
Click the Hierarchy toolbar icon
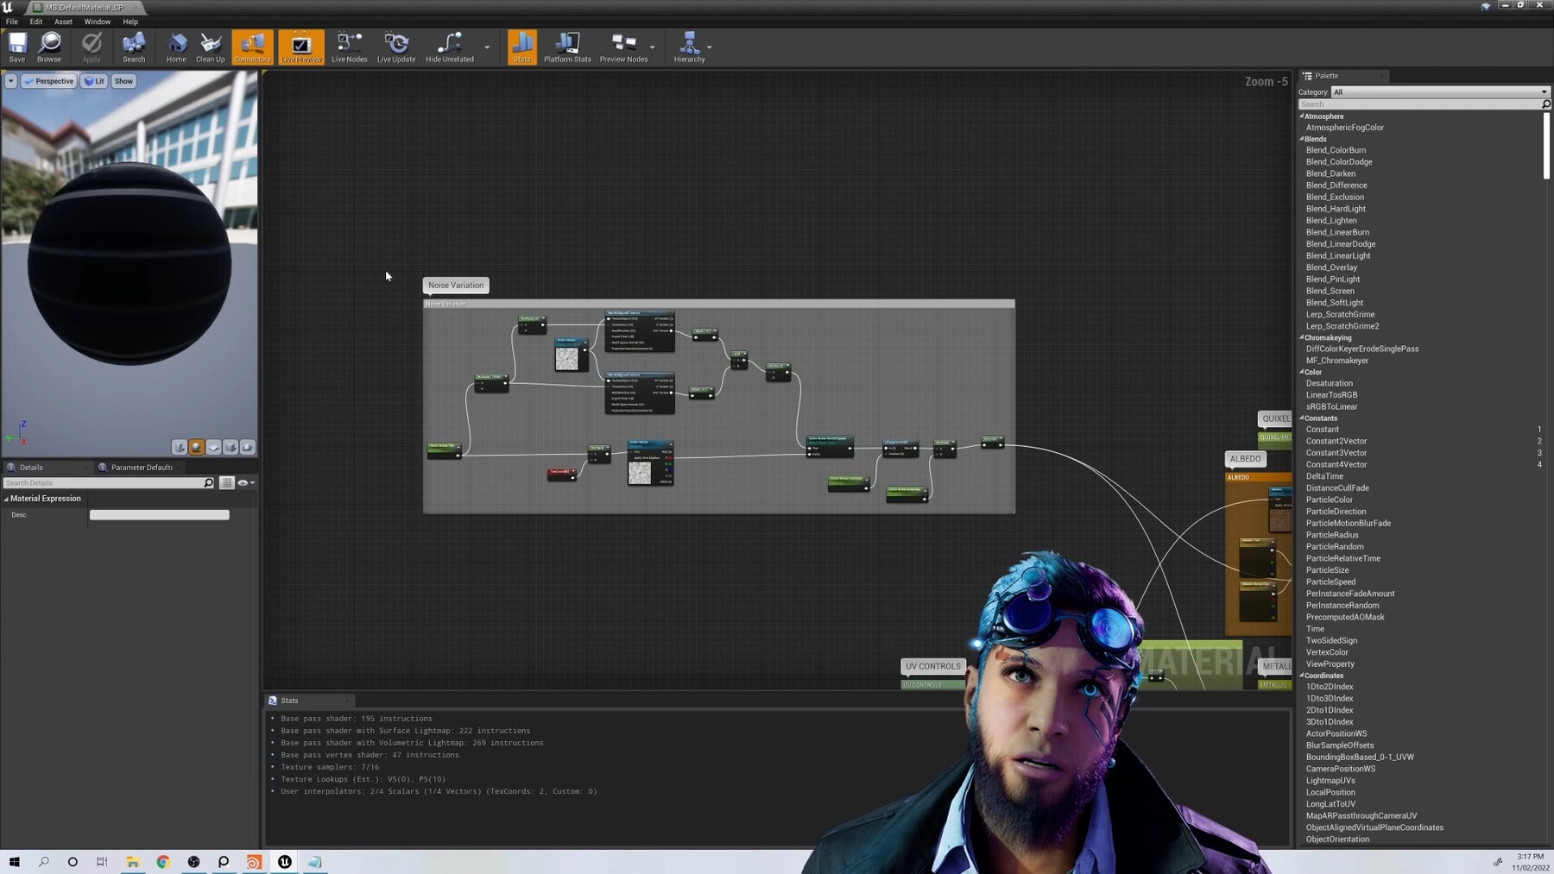coord(689,45)
